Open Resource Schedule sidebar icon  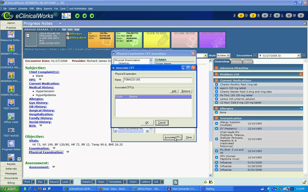(11, 34)
